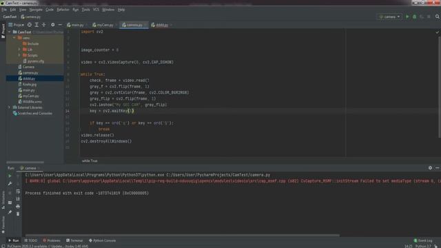
Task: Hide the Run panel with the minus icon
Action: tap(437, 168)
